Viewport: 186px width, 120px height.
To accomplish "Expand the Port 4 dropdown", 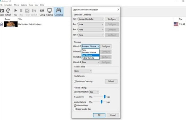I will pos(91,35).
